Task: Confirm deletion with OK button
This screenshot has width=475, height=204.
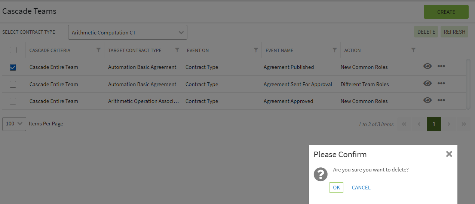Action: [x=336, y=188]
